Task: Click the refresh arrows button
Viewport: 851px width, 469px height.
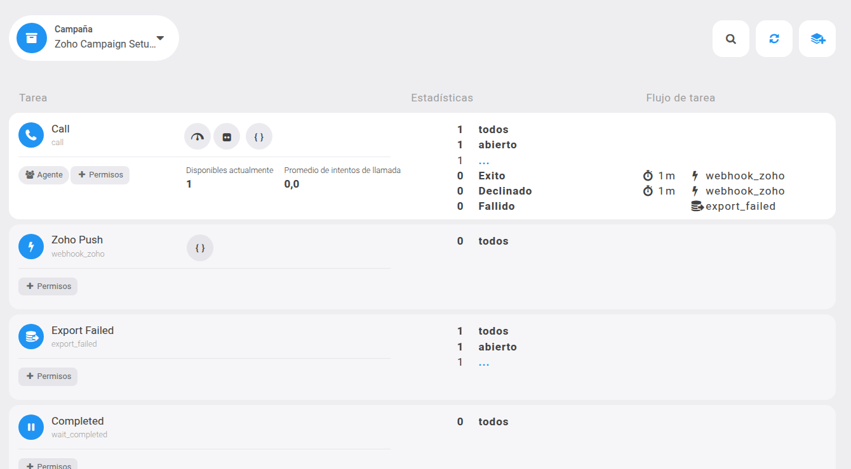Action: (x=774, y=39)
